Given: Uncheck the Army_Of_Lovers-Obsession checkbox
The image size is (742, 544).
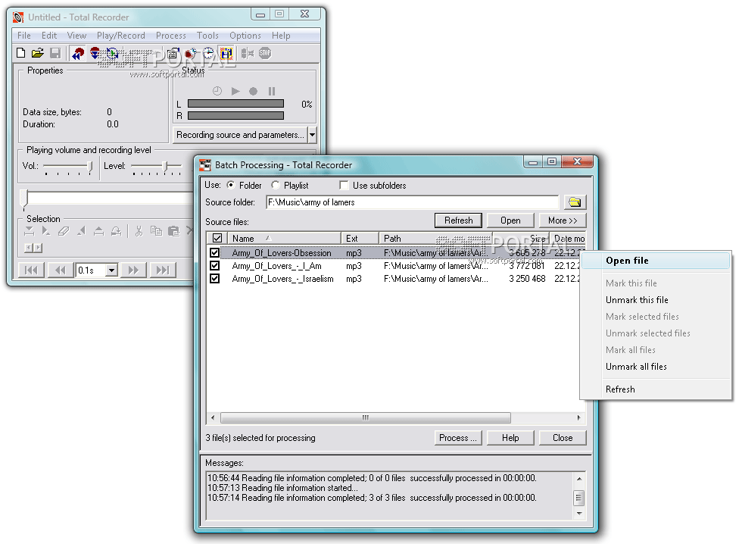Looking at the screenshot, I should click(215, 253).
